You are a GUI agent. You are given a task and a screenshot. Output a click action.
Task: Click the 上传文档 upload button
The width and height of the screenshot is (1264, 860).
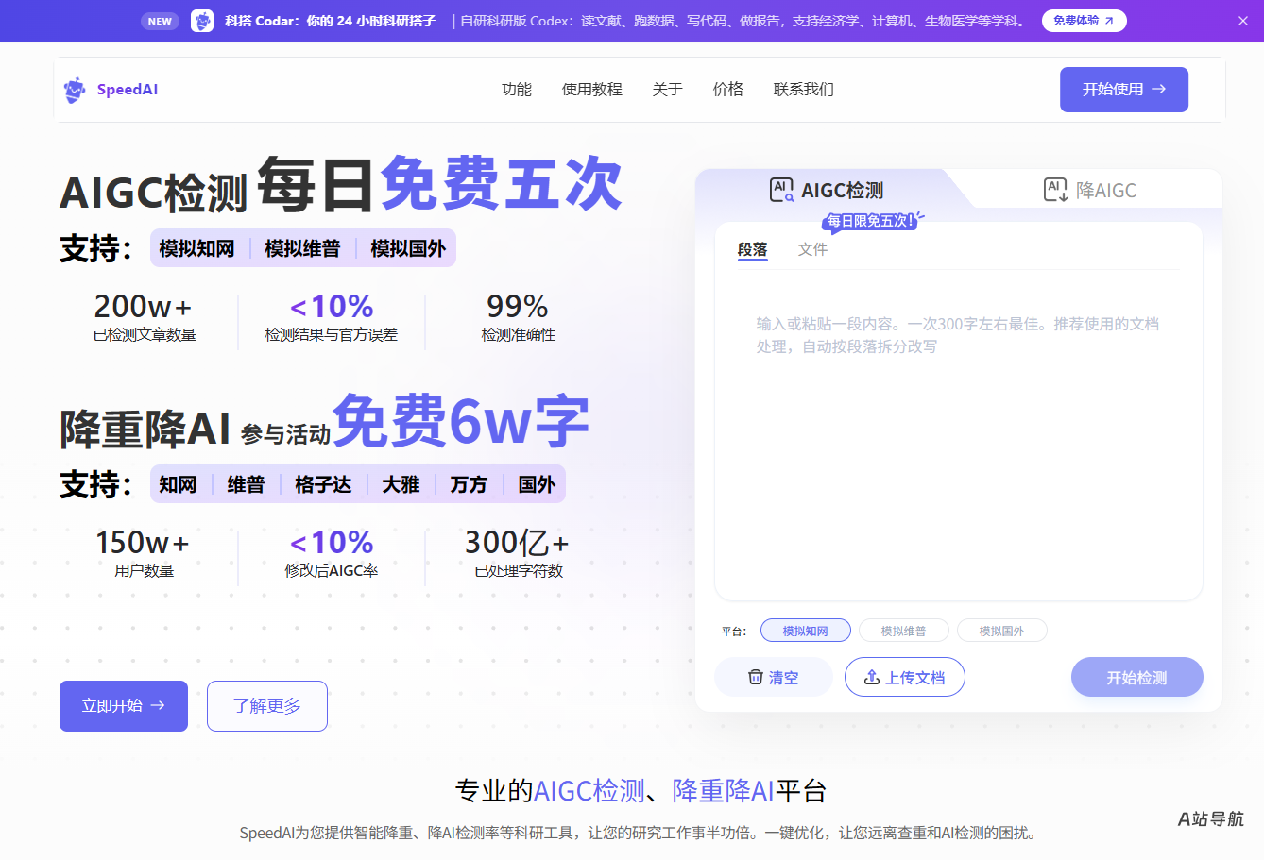tap(905, 677)
